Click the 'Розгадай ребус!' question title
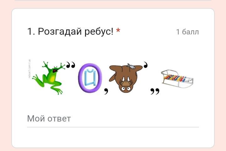 click(76, 32)
